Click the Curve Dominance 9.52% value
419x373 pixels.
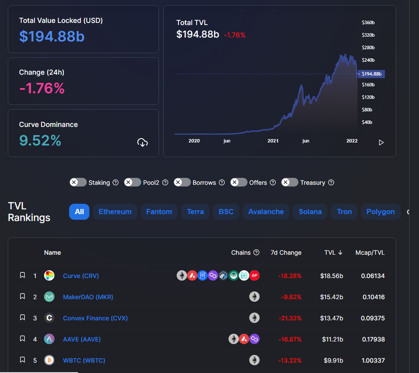click(40, 140)
